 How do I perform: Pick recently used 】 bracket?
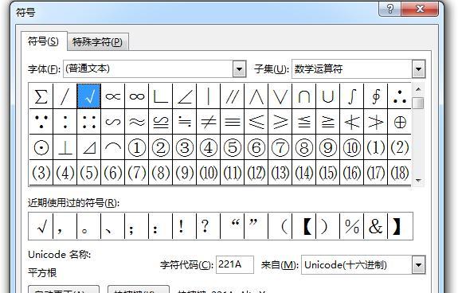[x=400, y=226]
